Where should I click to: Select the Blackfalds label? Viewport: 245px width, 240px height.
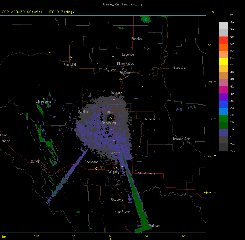[125, 64]
